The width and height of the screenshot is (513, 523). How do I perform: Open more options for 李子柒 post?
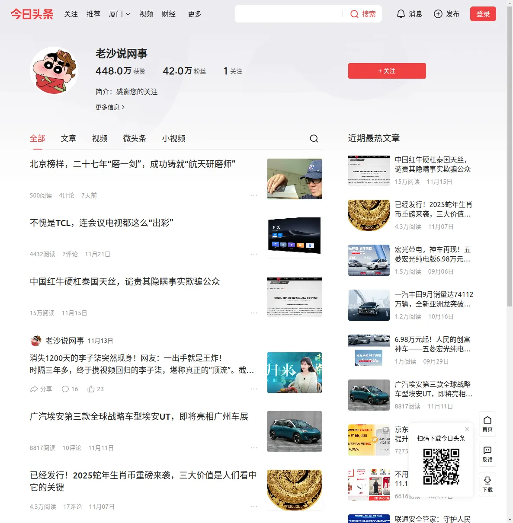coord(254,389)
